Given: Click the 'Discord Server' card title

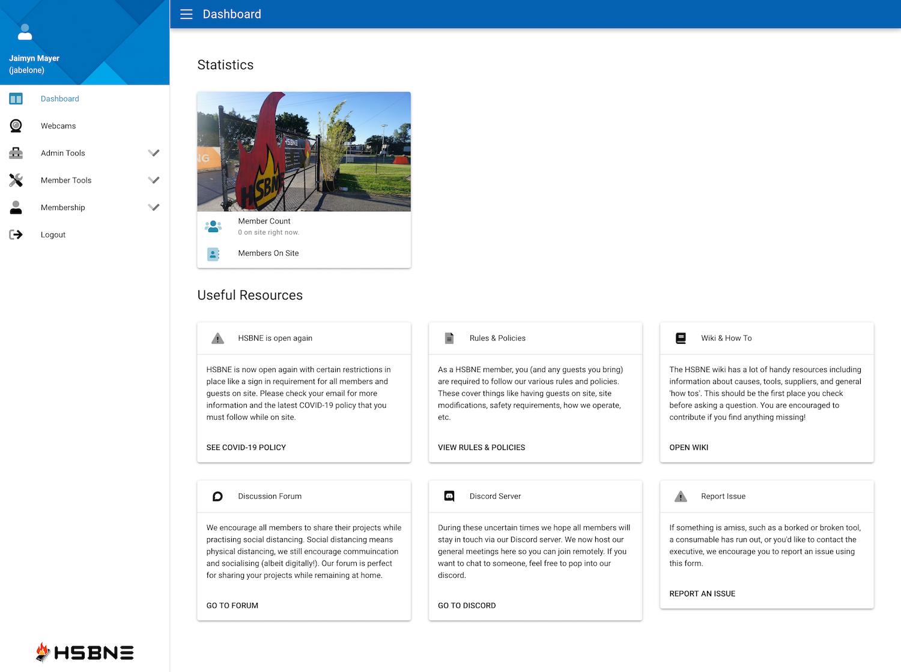Looking at the screenshot, I should pos(495,496).
